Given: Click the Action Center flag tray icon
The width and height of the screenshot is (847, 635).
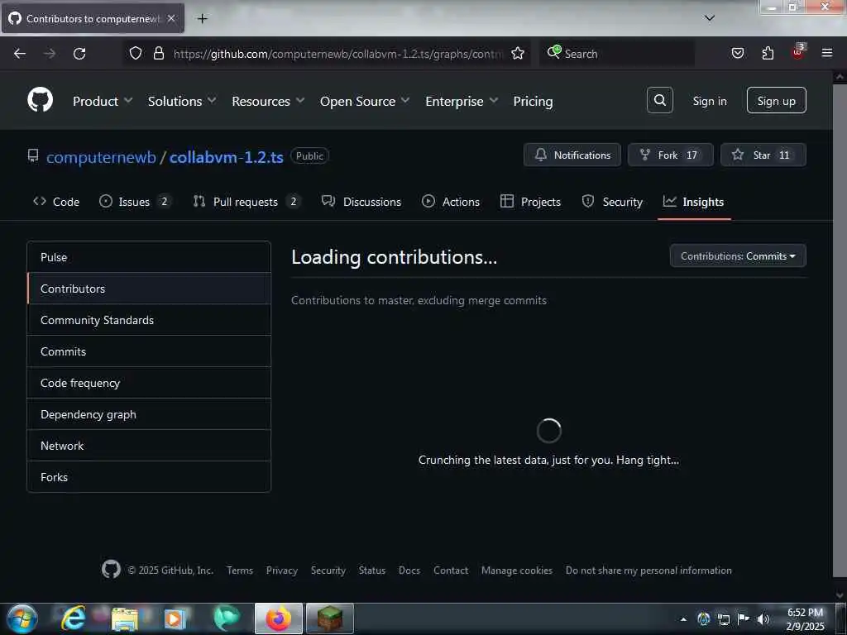Looking at the screenshot, I should [744, 618].
